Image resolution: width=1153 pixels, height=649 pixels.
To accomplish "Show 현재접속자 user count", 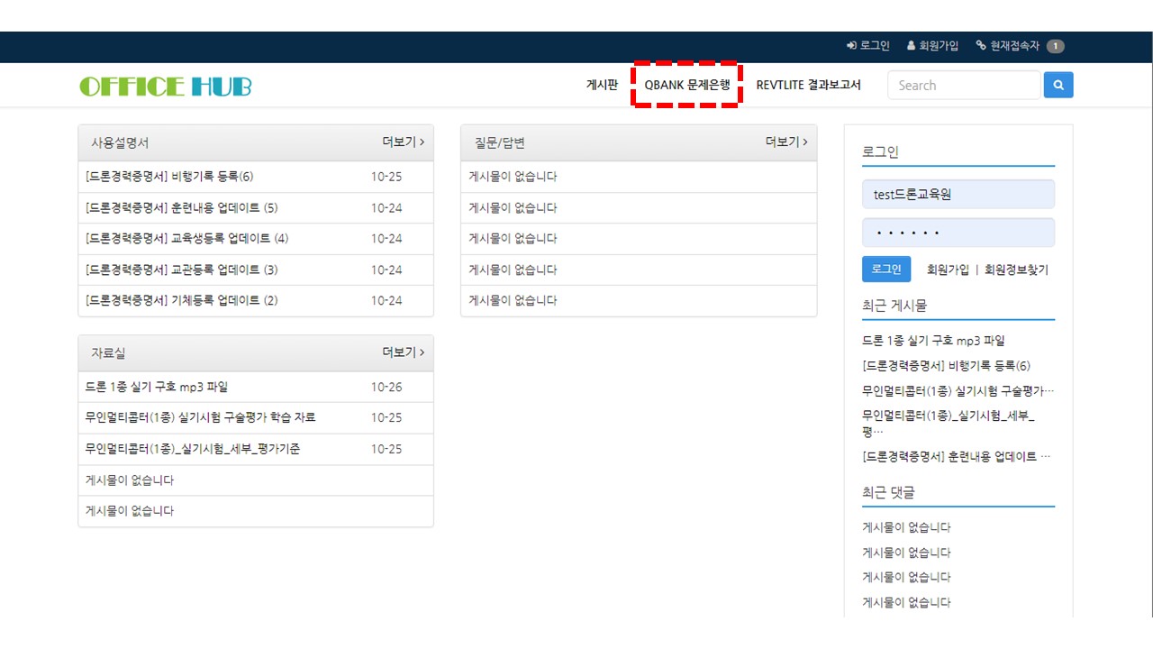I will [1020, 46].
